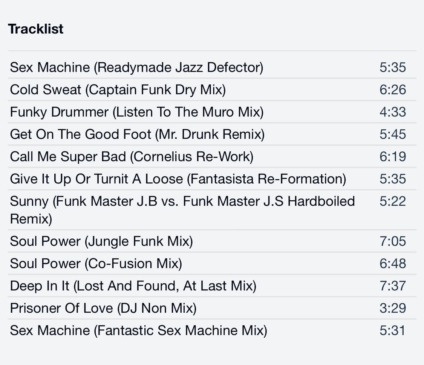Choose Give It Up Or Turnit A Loose

click(x=178, y=179)
